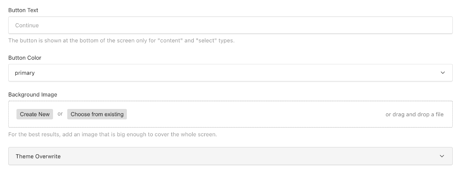The image size is (461, 173).
Task: Click the 'Background Image' field label
Action: coord(33,94)
